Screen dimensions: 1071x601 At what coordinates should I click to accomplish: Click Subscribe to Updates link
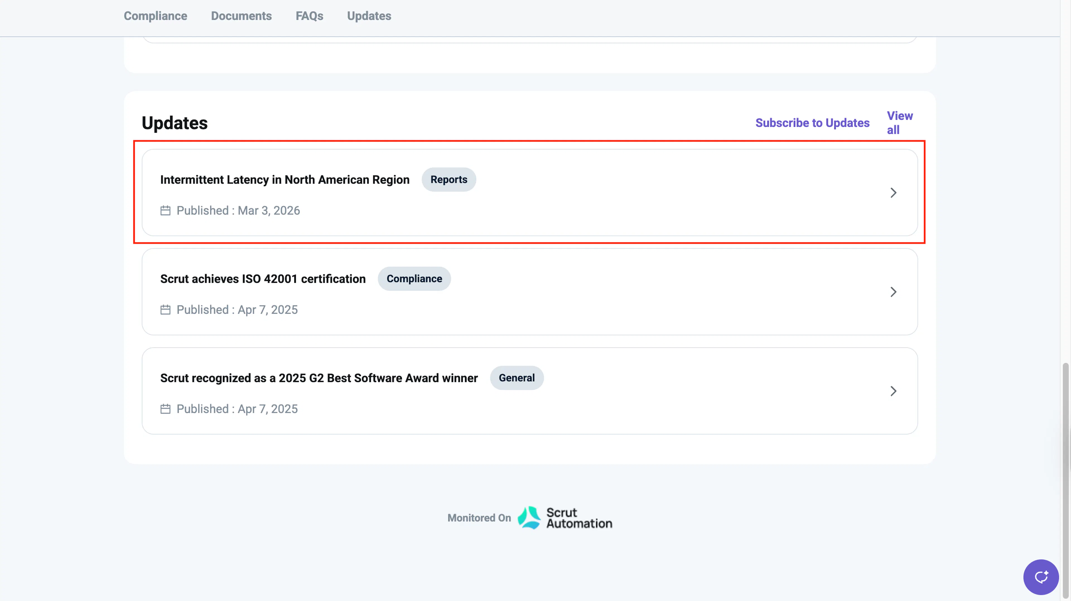click(x=812, y=123)
